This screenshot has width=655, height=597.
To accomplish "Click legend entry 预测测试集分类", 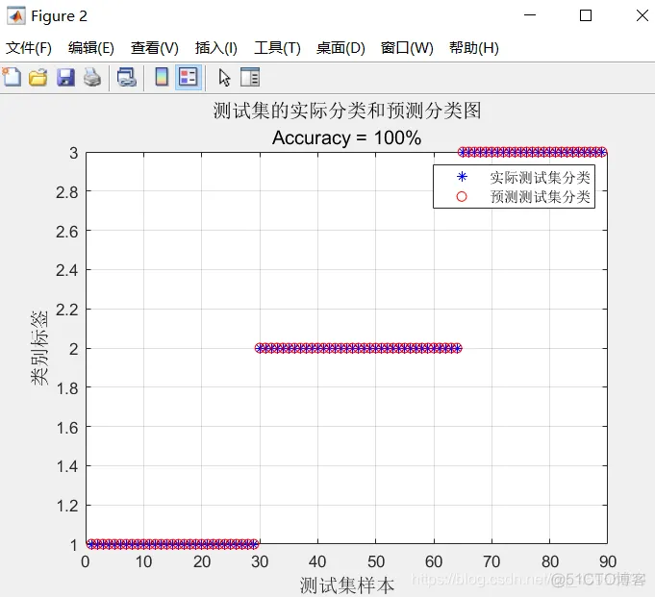I will (x=540, y=197).
